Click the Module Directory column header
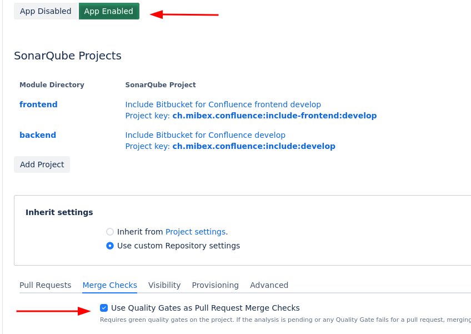The width and height of the screenshot is (471, 334). (52, 85)
